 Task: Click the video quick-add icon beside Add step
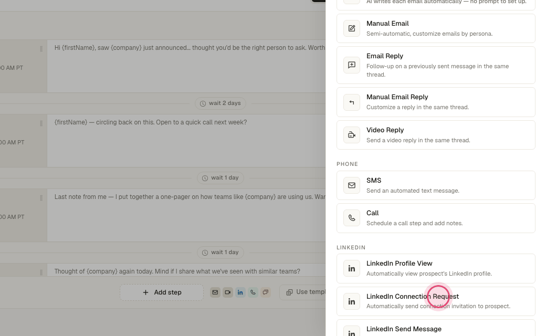[228, 292]
